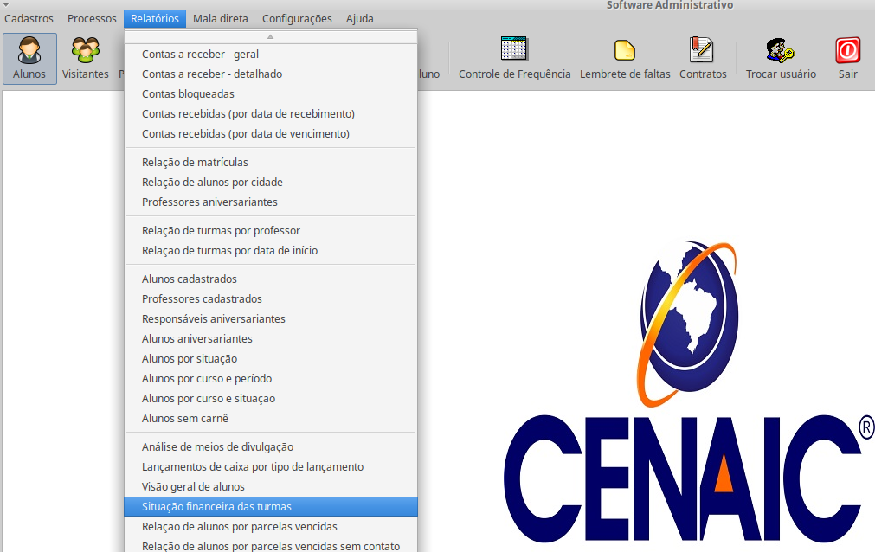Select Relação de alunos por cidade

pos(271,183)
